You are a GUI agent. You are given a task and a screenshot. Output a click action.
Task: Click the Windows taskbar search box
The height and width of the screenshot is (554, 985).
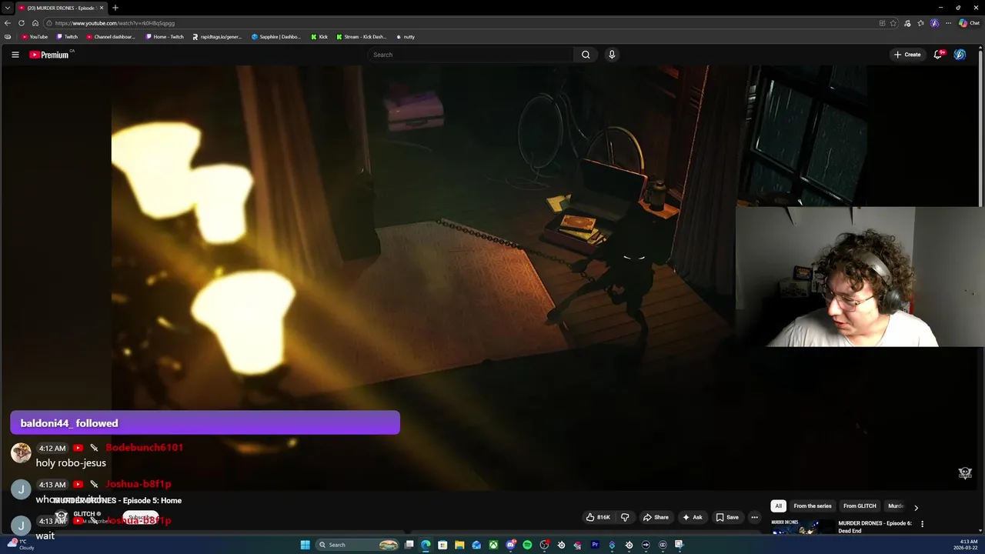(x=358, y=545)
